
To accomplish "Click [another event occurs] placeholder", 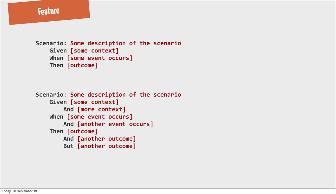I will click(x=115, y=124).
